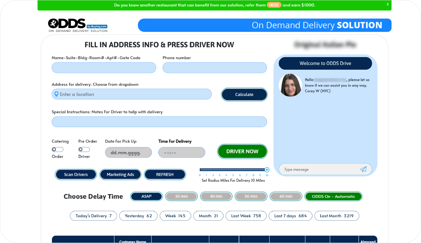Image resolution: width=421 pixels, height=243 pixels.
Task: Click the FILL IN ADDRESS INFO heading
Action: click(159, 45)
